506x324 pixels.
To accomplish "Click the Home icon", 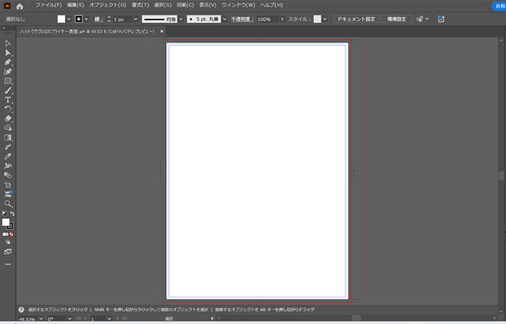I will tap(20, 6).
